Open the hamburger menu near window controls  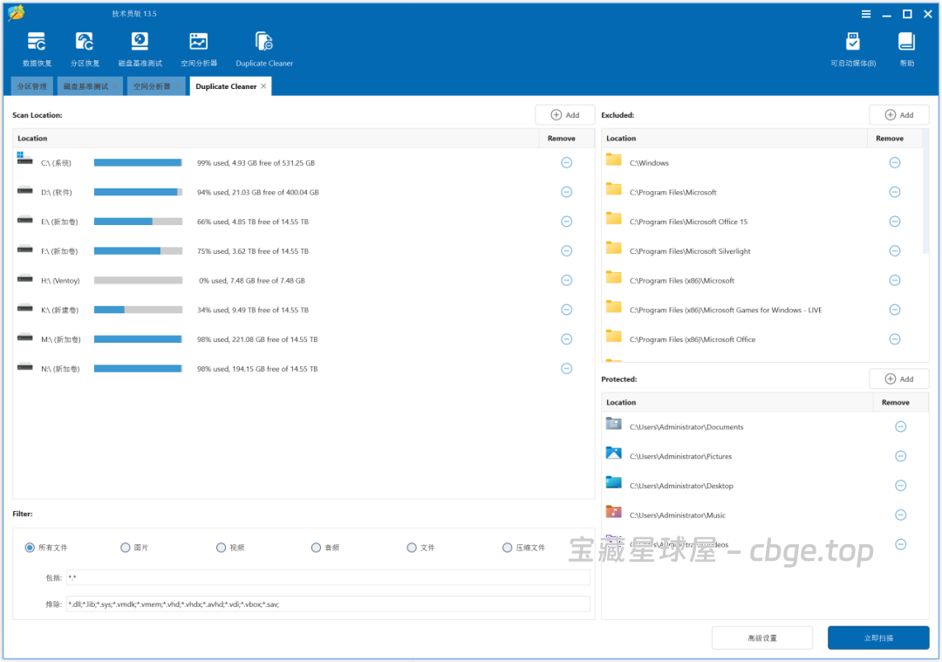tap(866, 14)
